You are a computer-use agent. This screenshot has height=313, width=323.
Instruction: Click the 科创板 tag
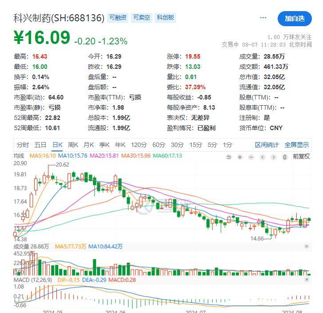click(x=165, y=18)
